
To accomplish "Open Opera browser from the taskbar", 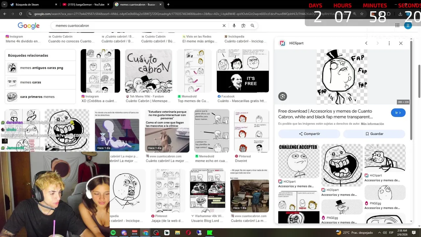I will coord(188,233).
